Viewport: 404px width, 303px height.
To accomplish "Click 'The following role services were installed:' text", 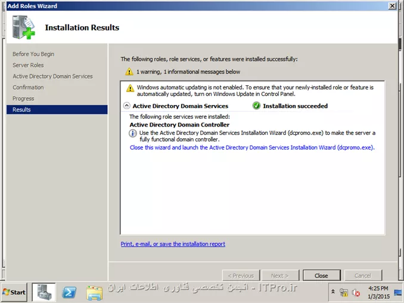I will pyautogui.click(x=179, y=117).
